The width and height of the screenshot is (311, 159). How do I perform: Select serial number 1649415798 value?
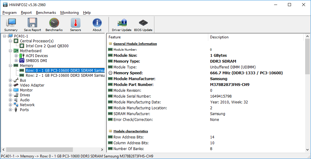[221, 96]
